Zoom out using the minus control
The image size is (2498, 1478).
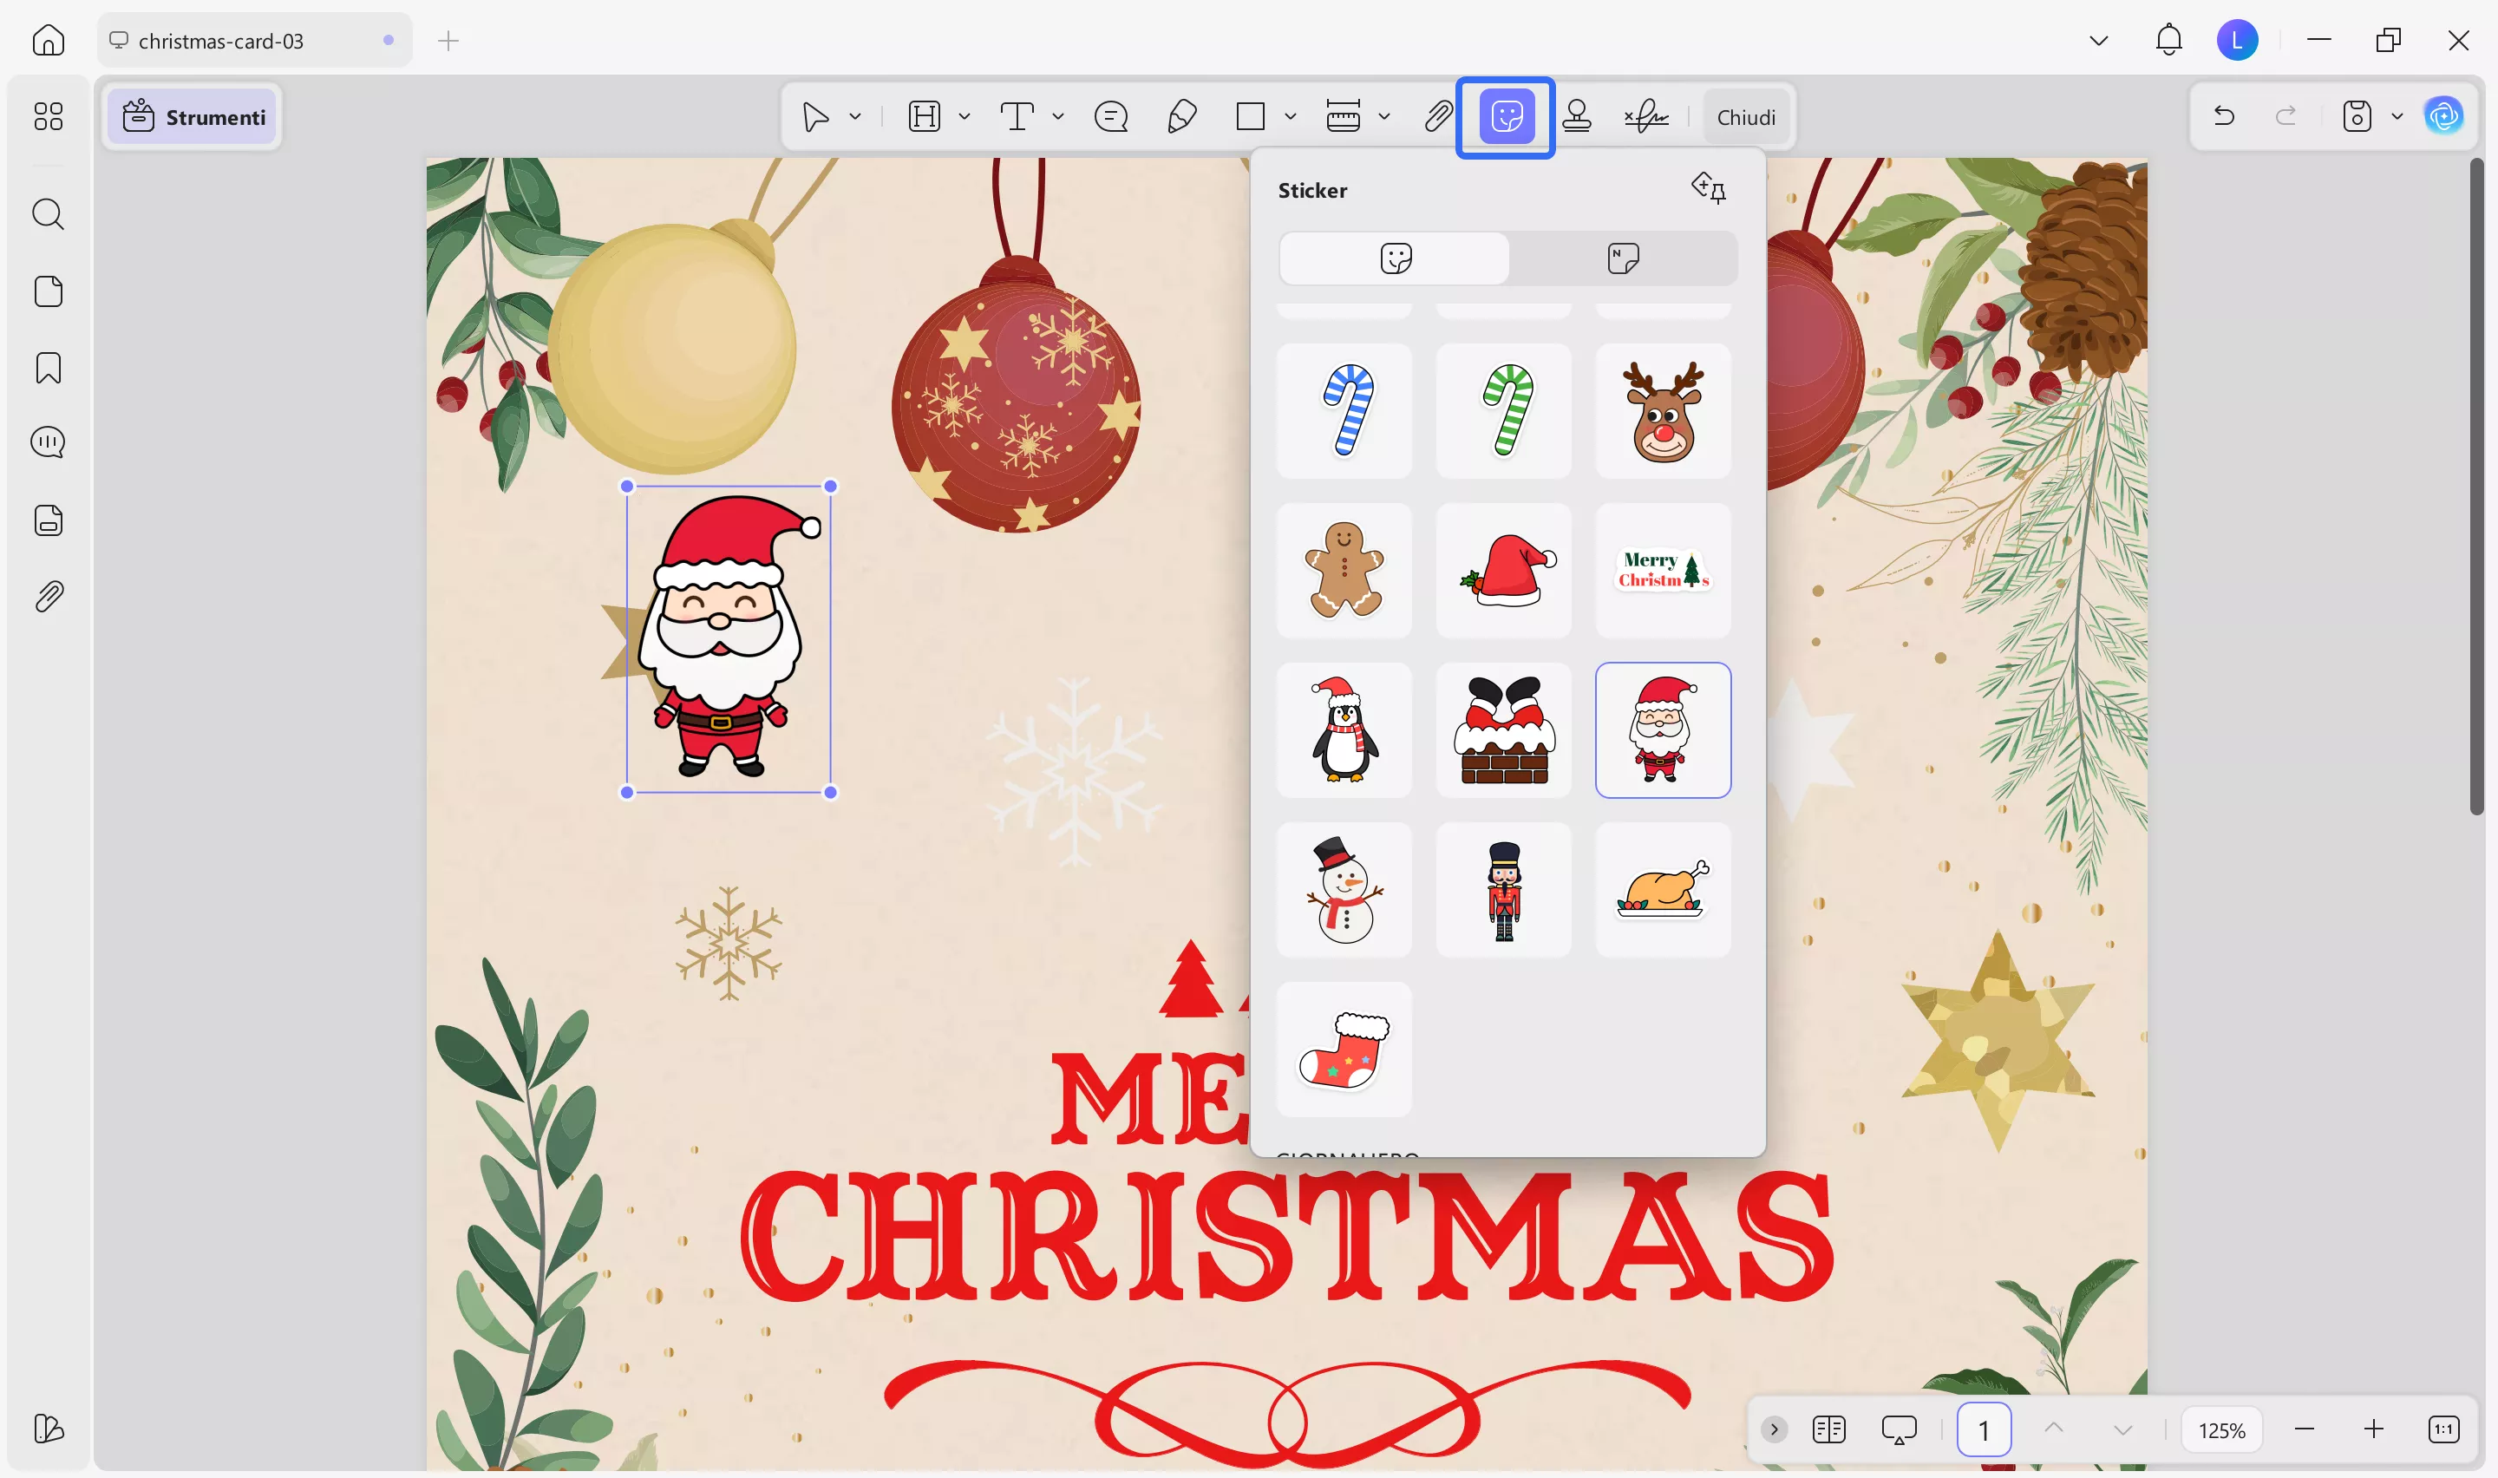tap(2305, 1429)
